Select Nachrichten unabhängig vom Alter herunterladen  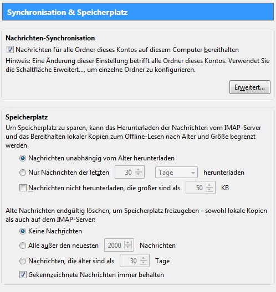tap(23, 158)
